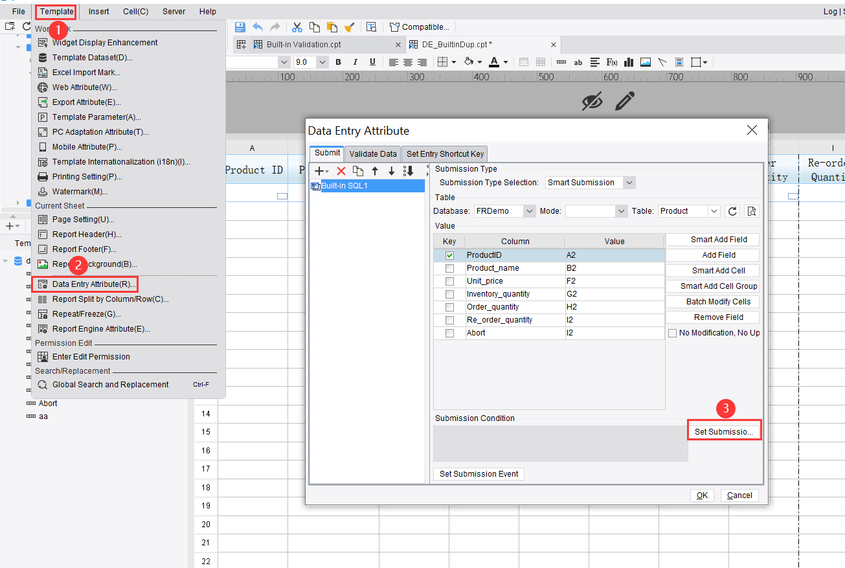Click the Cut icon in the toolbar
The image size is (845, 568).
pos(297,27)
